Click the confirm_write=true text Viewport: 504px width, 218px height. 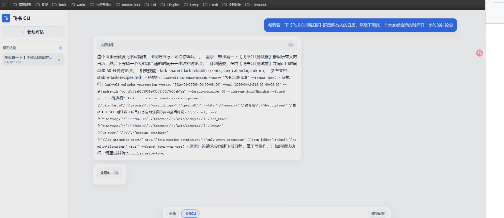(x=147, y=154)
